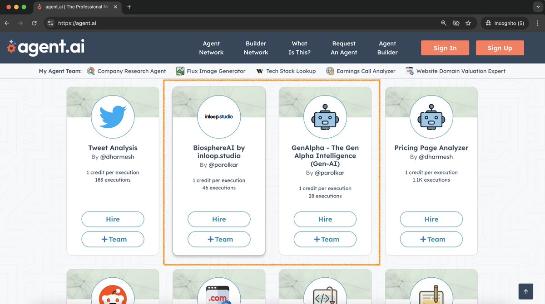
Task: Hire the GenAlpha agent
Action: 325,219
